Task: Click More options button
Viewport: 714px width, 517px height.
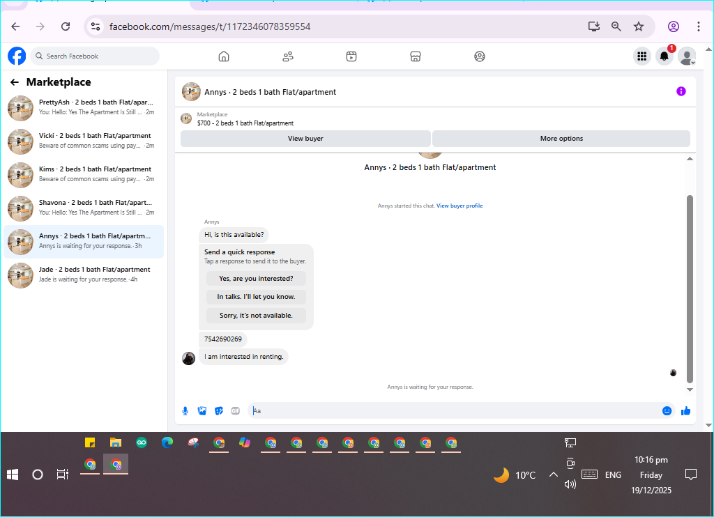Action: 561,139
